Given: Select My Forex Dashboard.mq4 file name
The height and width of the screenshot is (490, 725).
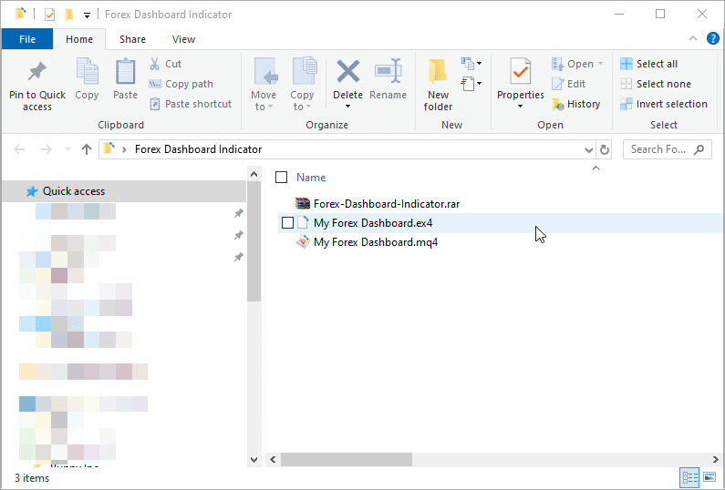Looking at the screenshot, I should point(376,242).
